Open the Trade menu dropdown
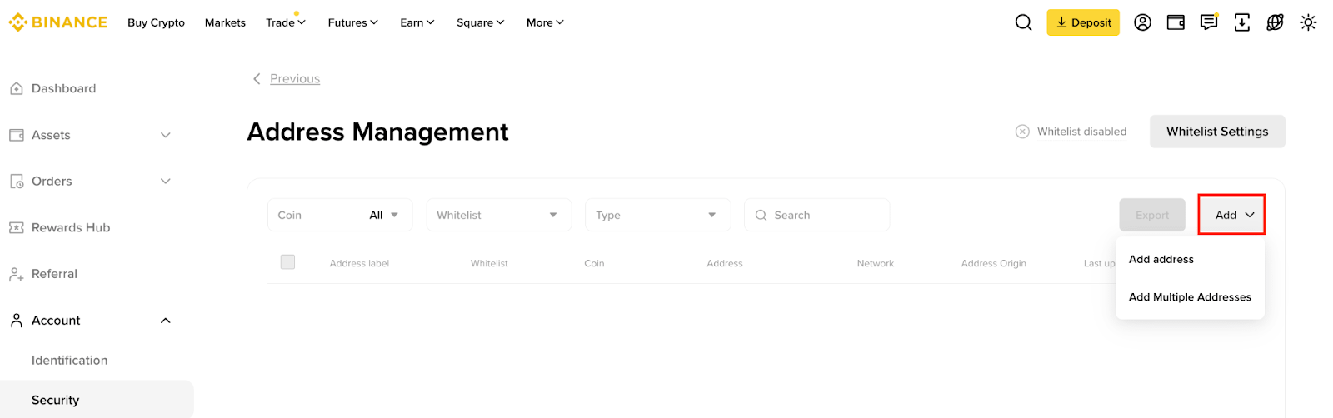 286,22
